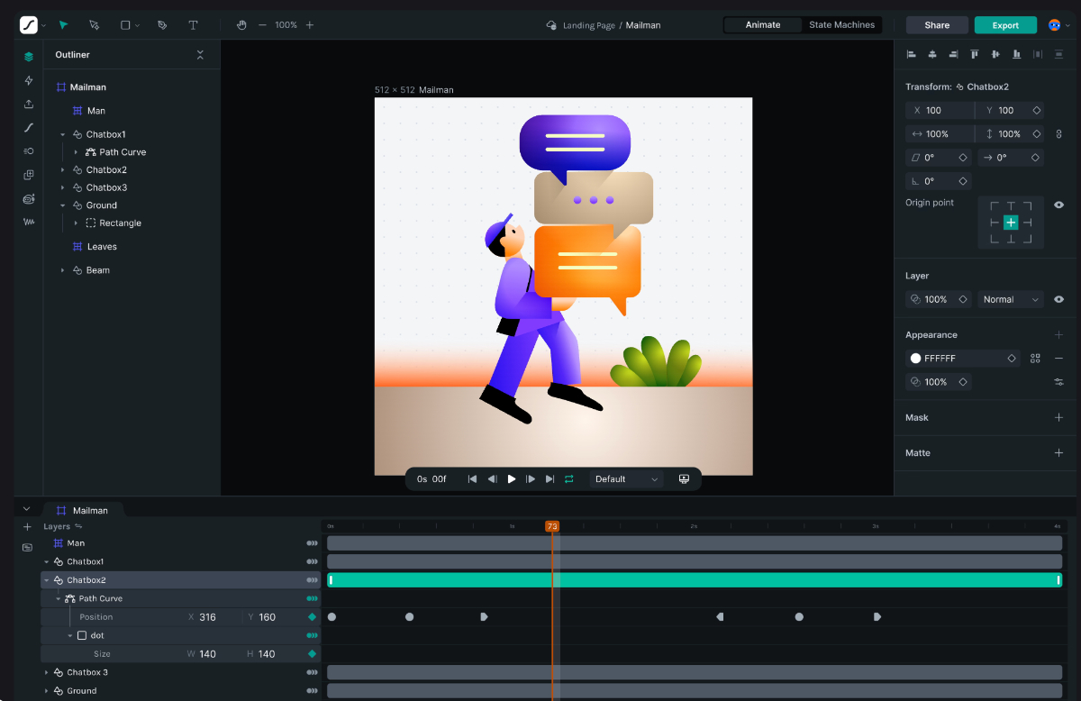This screenshot has width=1081, height=701.
Task: Click the FFFFFF color swatch in Appearance
Action: [x=915, y=358]
